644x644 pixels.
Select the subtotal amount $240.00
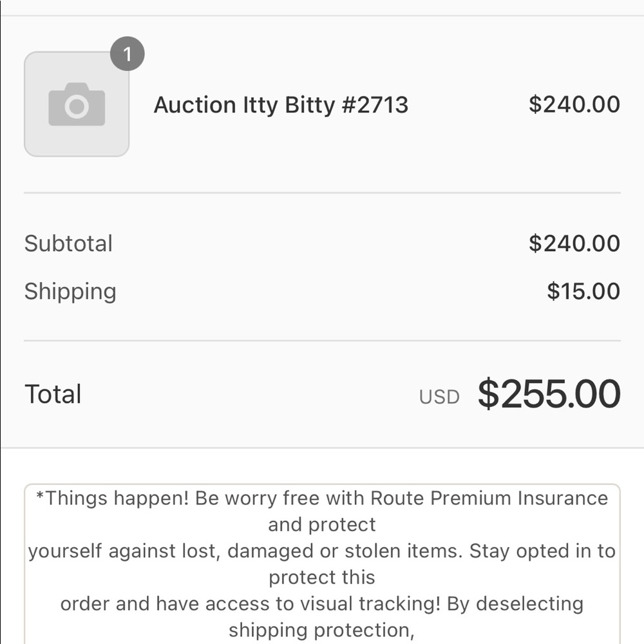[574, 243]
